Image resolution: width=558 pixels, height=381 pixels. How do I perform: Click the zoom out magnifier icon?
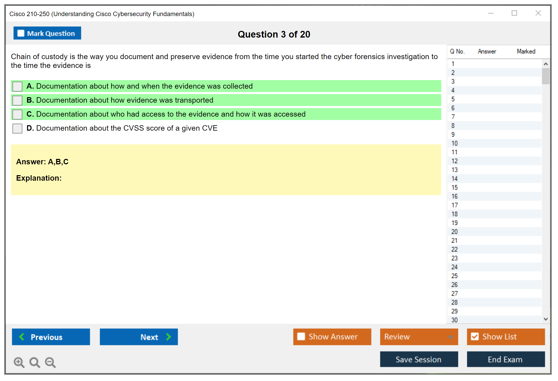50,362
